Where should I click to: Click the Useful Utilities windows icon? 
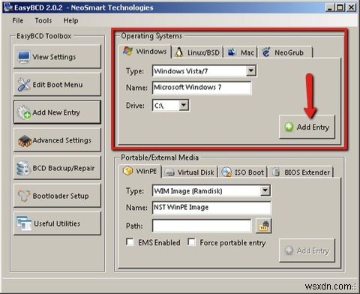tap(24, 223)
